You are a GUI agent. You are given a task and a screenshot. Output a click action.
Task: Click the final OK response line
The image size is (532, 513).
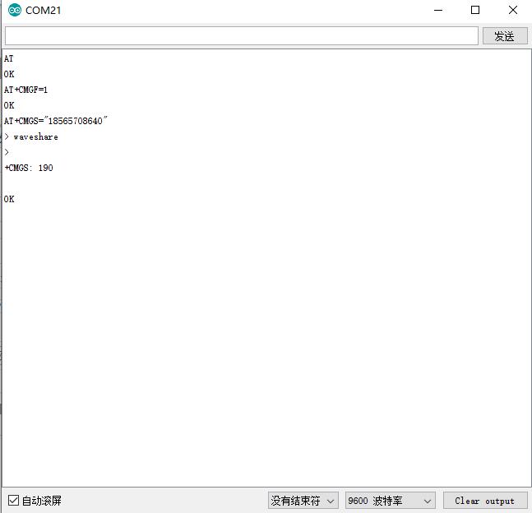9,199
